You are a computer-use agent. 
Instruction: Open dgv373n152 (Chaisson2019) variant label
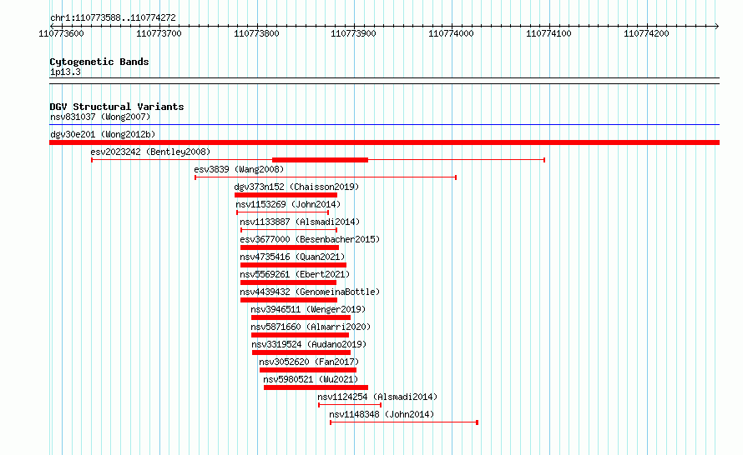click(x=296, y=187)
